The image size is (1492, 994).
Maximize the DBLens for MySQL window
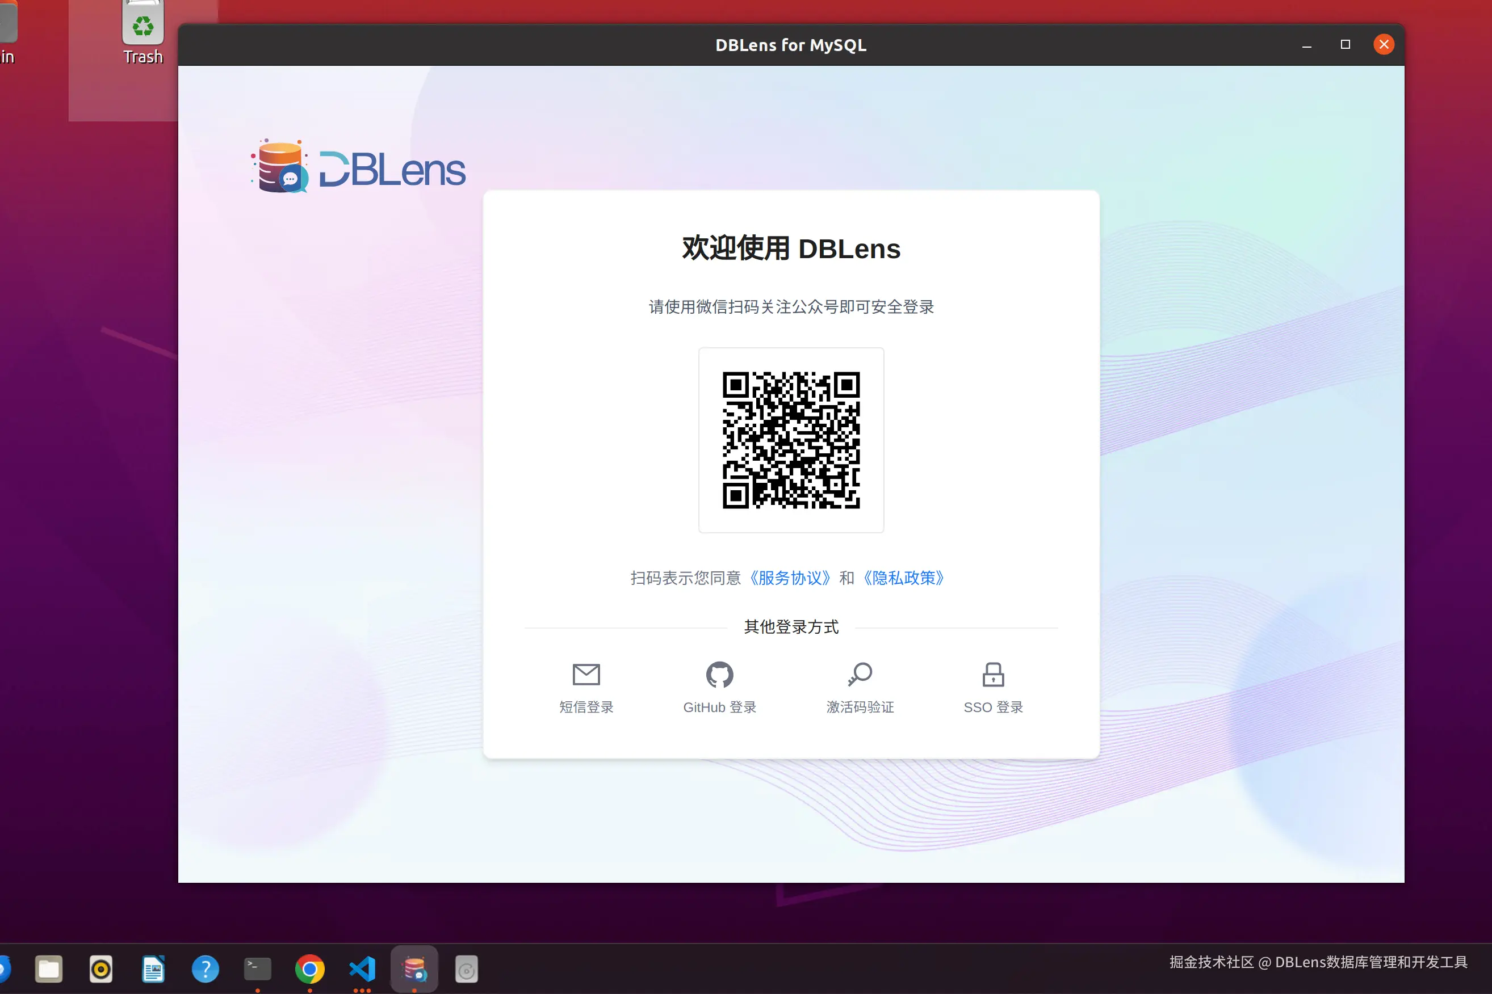coord(1345,44)
